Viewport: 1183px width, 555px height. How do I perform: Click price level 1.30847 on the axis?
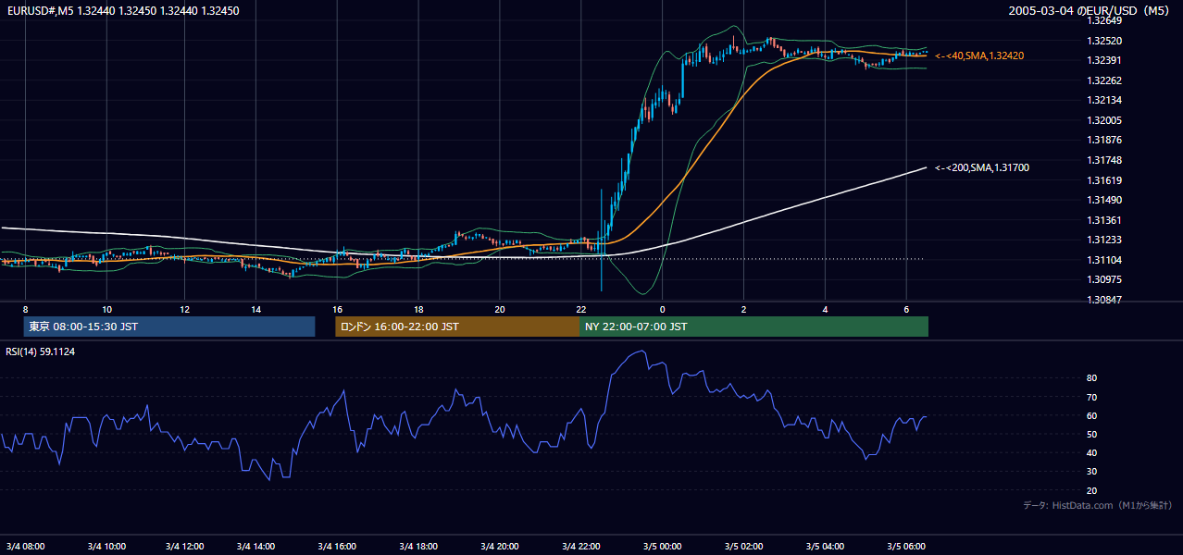coord(1104,300)
